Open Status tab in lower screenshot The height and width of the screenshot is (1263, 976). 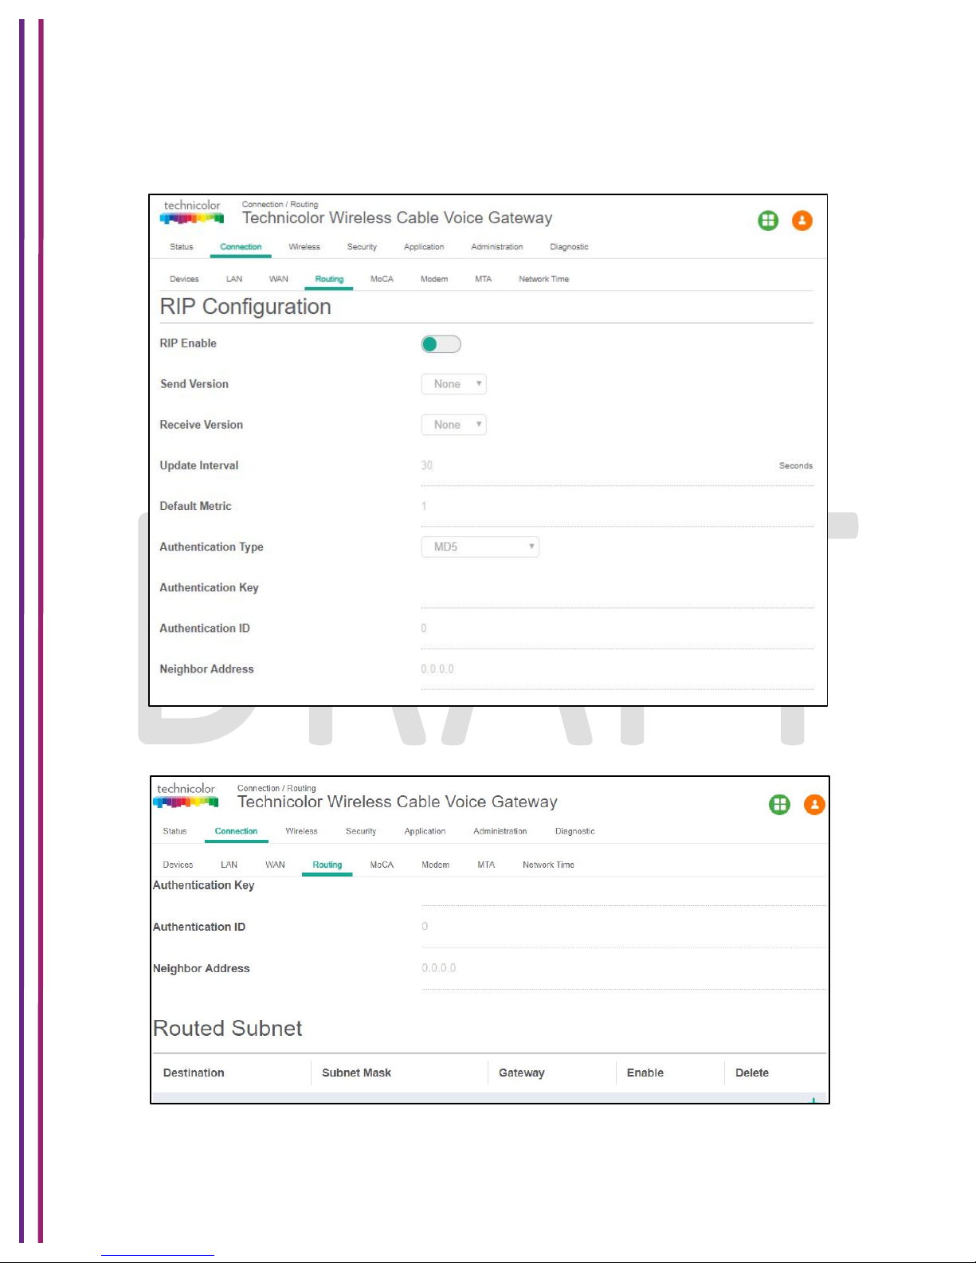point(174,831)
